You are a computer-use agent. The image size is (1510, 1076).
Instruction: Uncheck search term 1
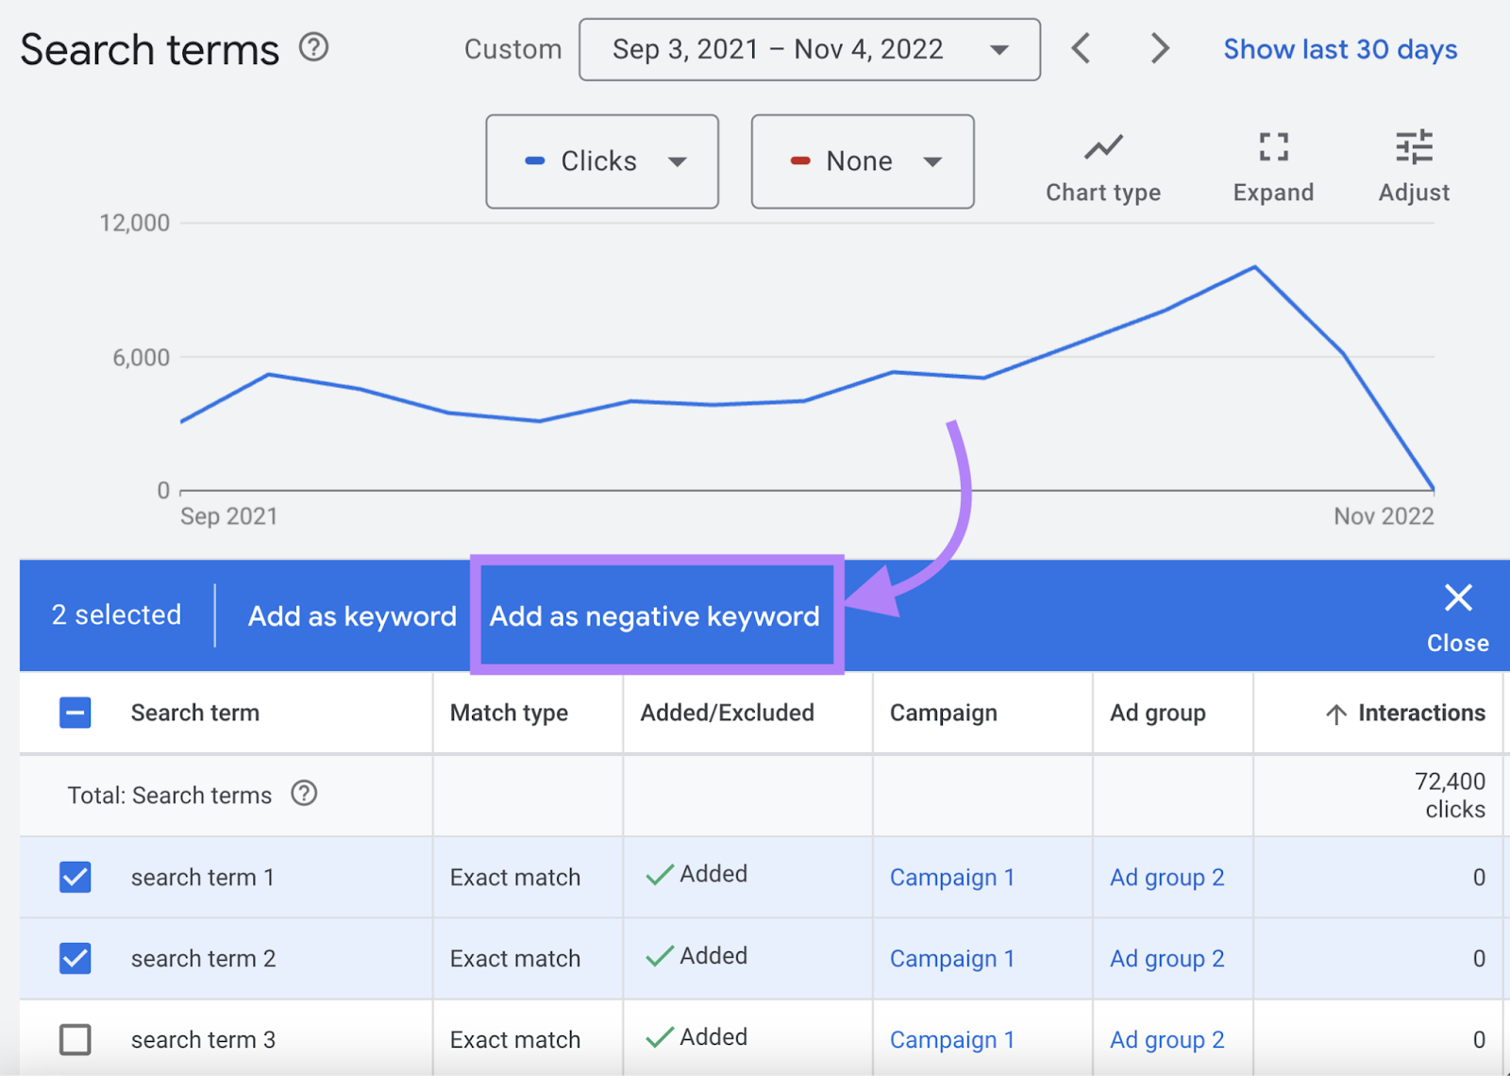click(x=75, y=877)
